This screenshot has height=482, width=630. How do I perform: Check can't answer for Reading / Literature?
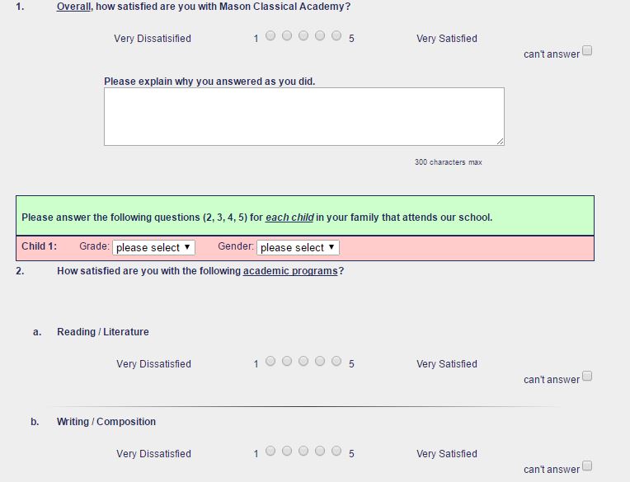tap(587, 377)
